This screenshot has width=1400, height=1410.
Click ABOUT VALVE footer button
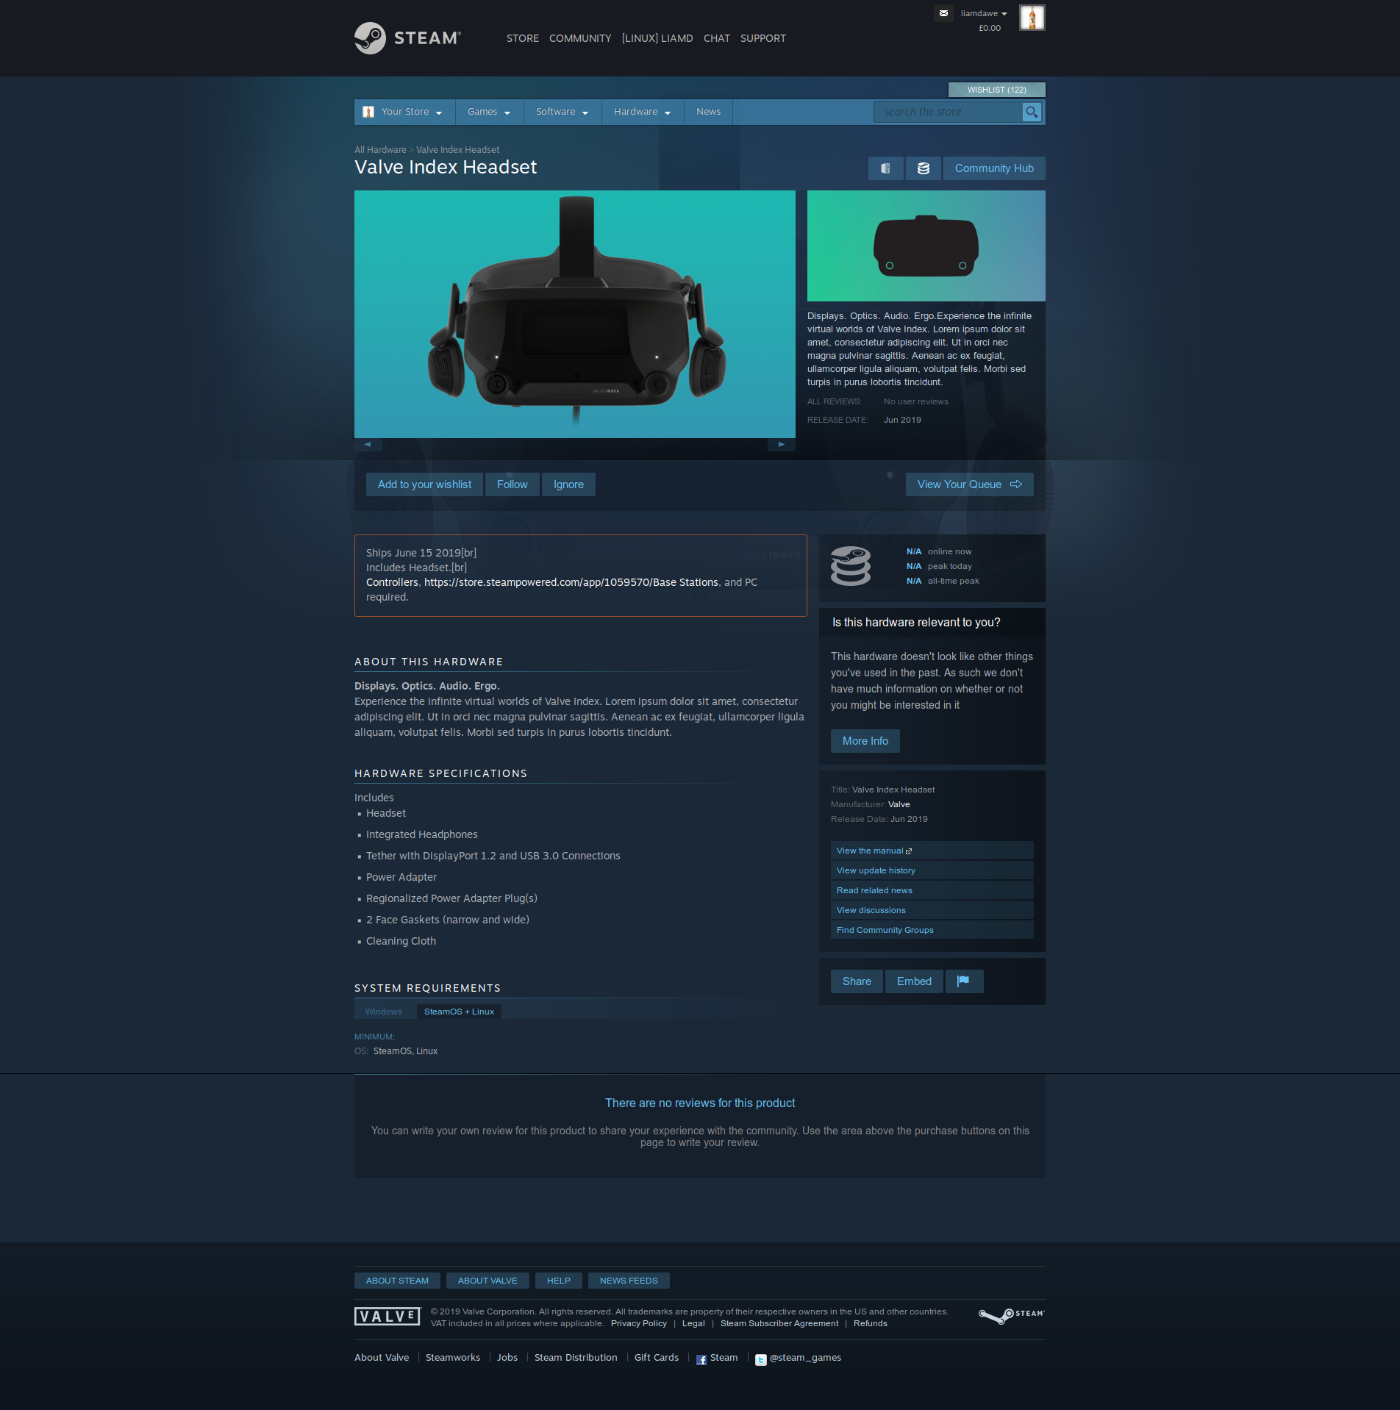[488, 1281]
